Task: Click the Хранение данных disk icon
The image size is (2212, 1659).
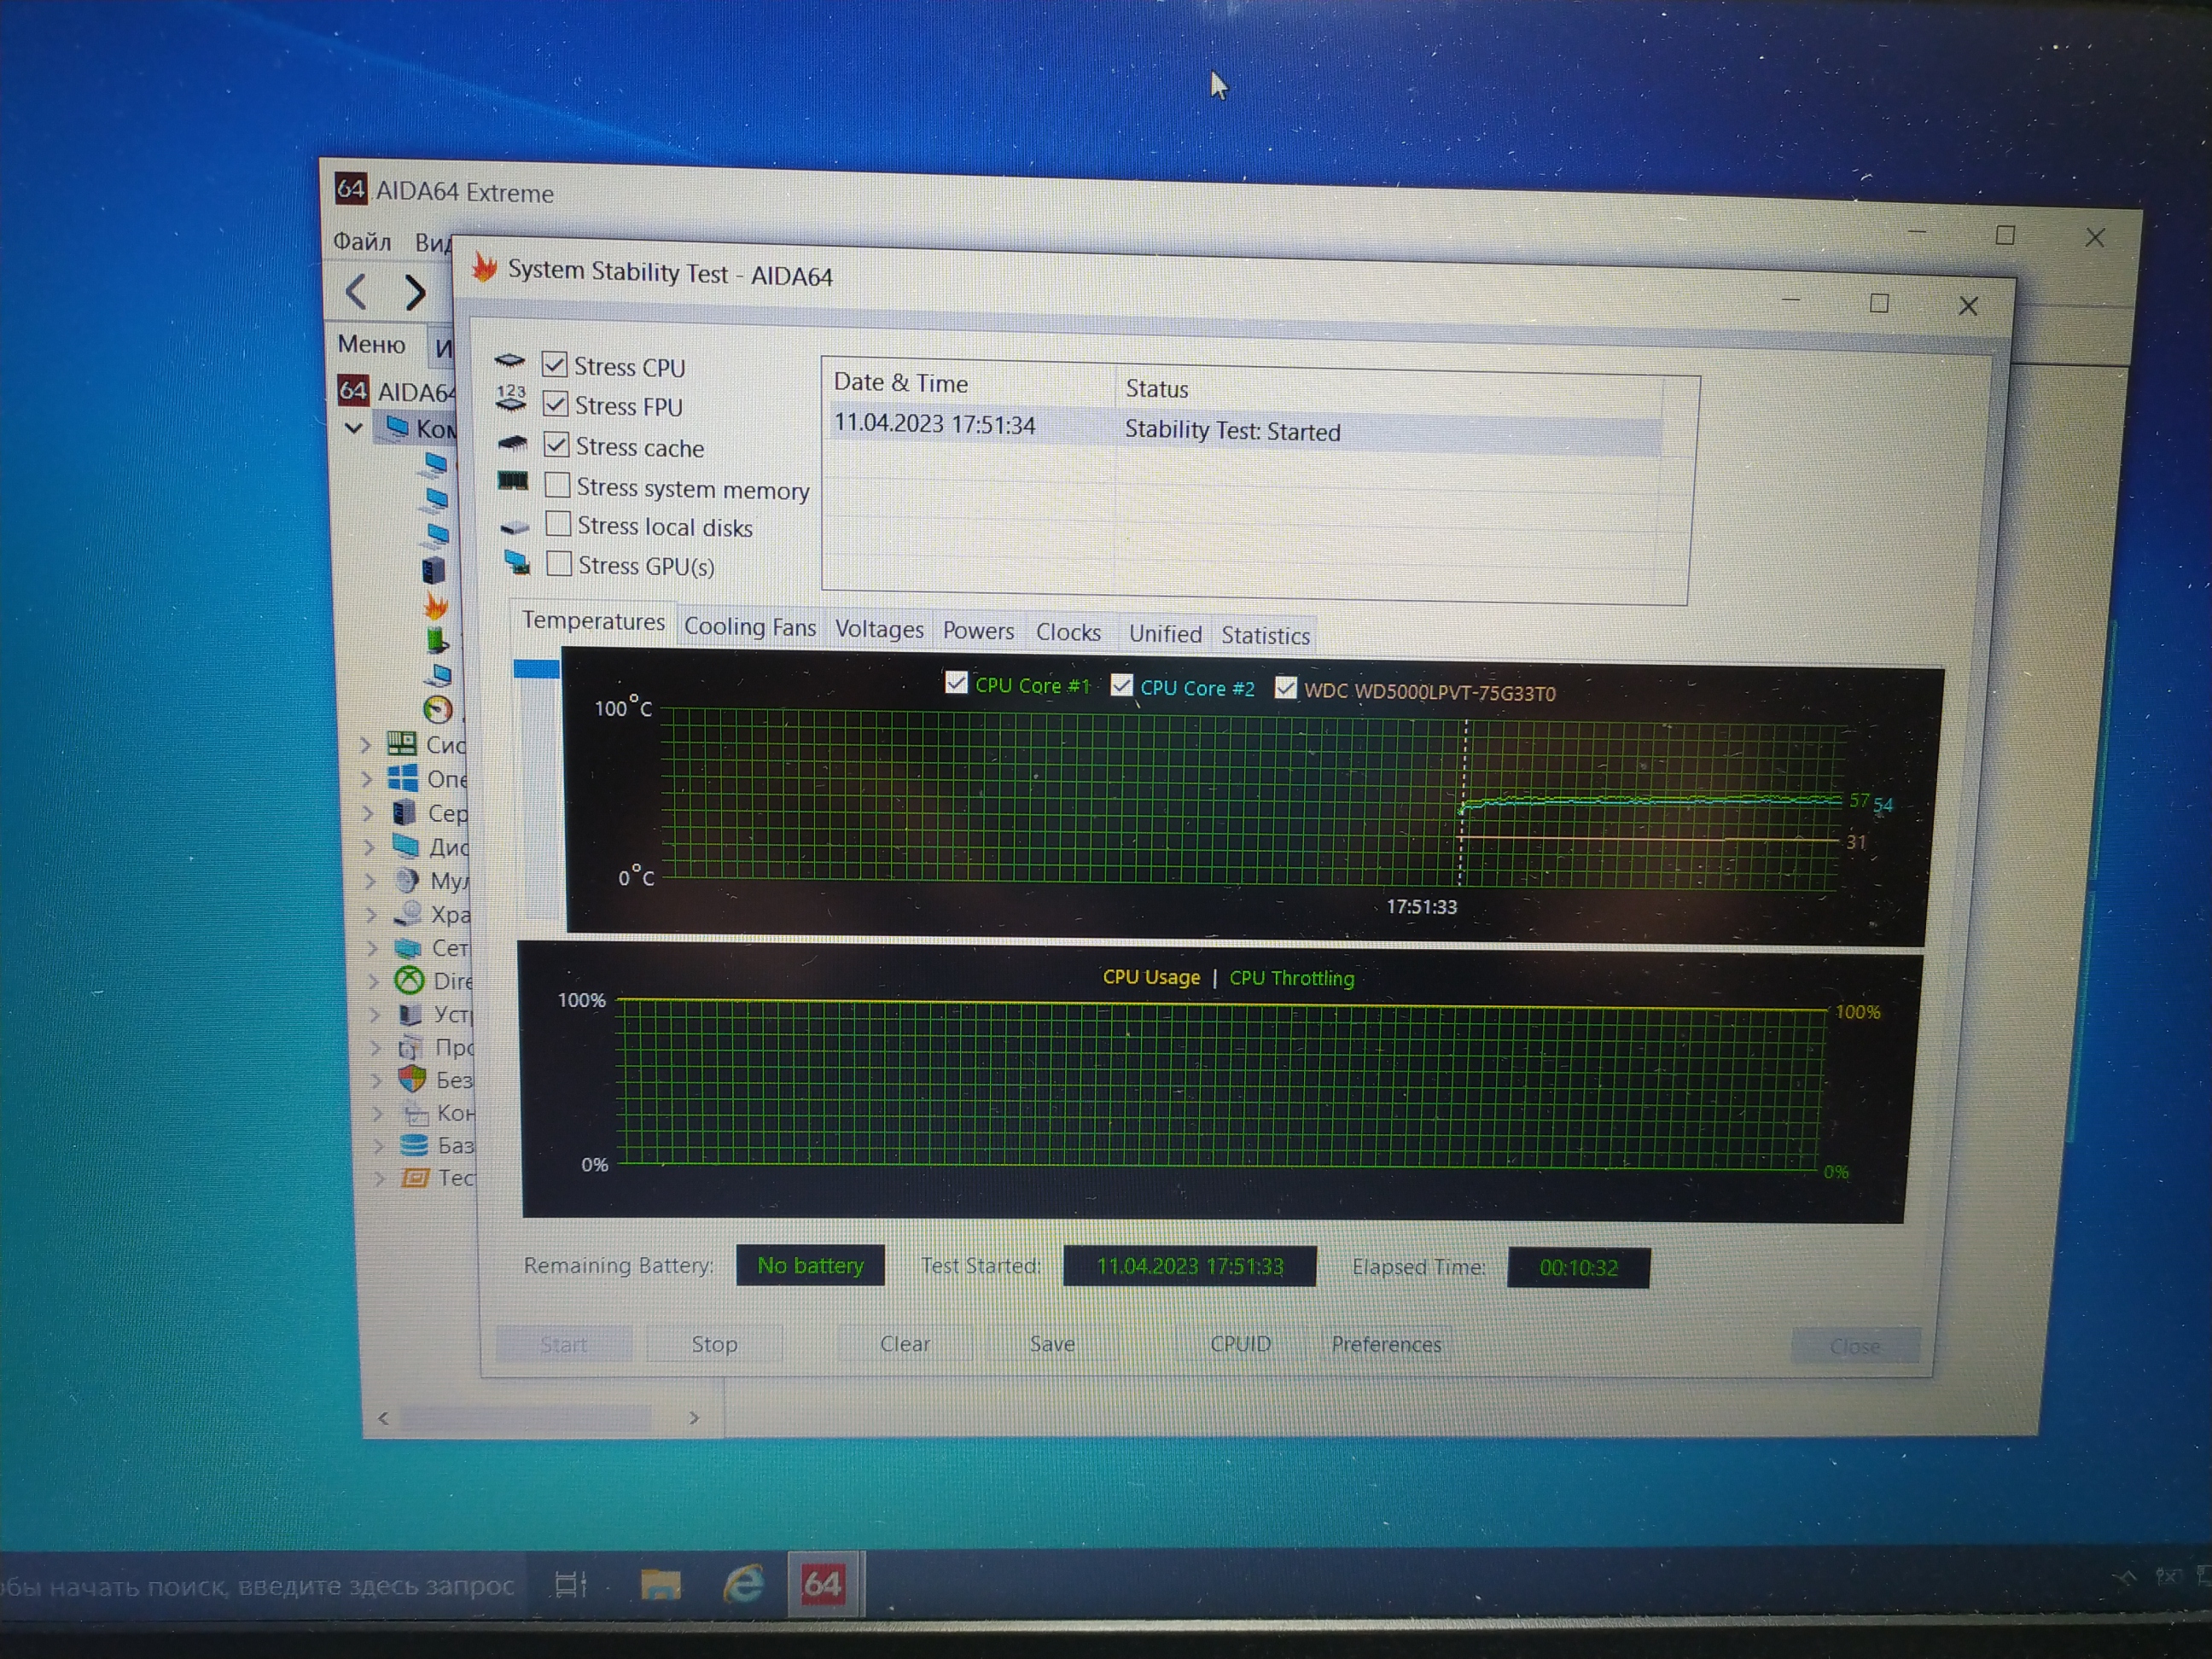Action: pos(407,913)
